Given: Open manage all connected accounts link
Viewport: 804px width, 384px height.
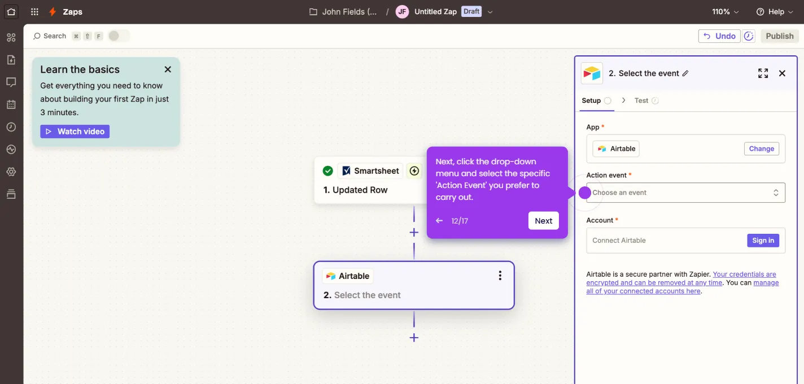Looking at the screenshot, I should click(x=683, y=287).
